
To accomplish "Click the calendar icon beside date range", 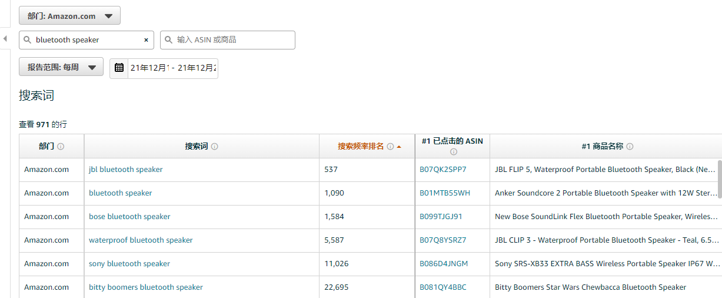I will (x=119, y=68).
